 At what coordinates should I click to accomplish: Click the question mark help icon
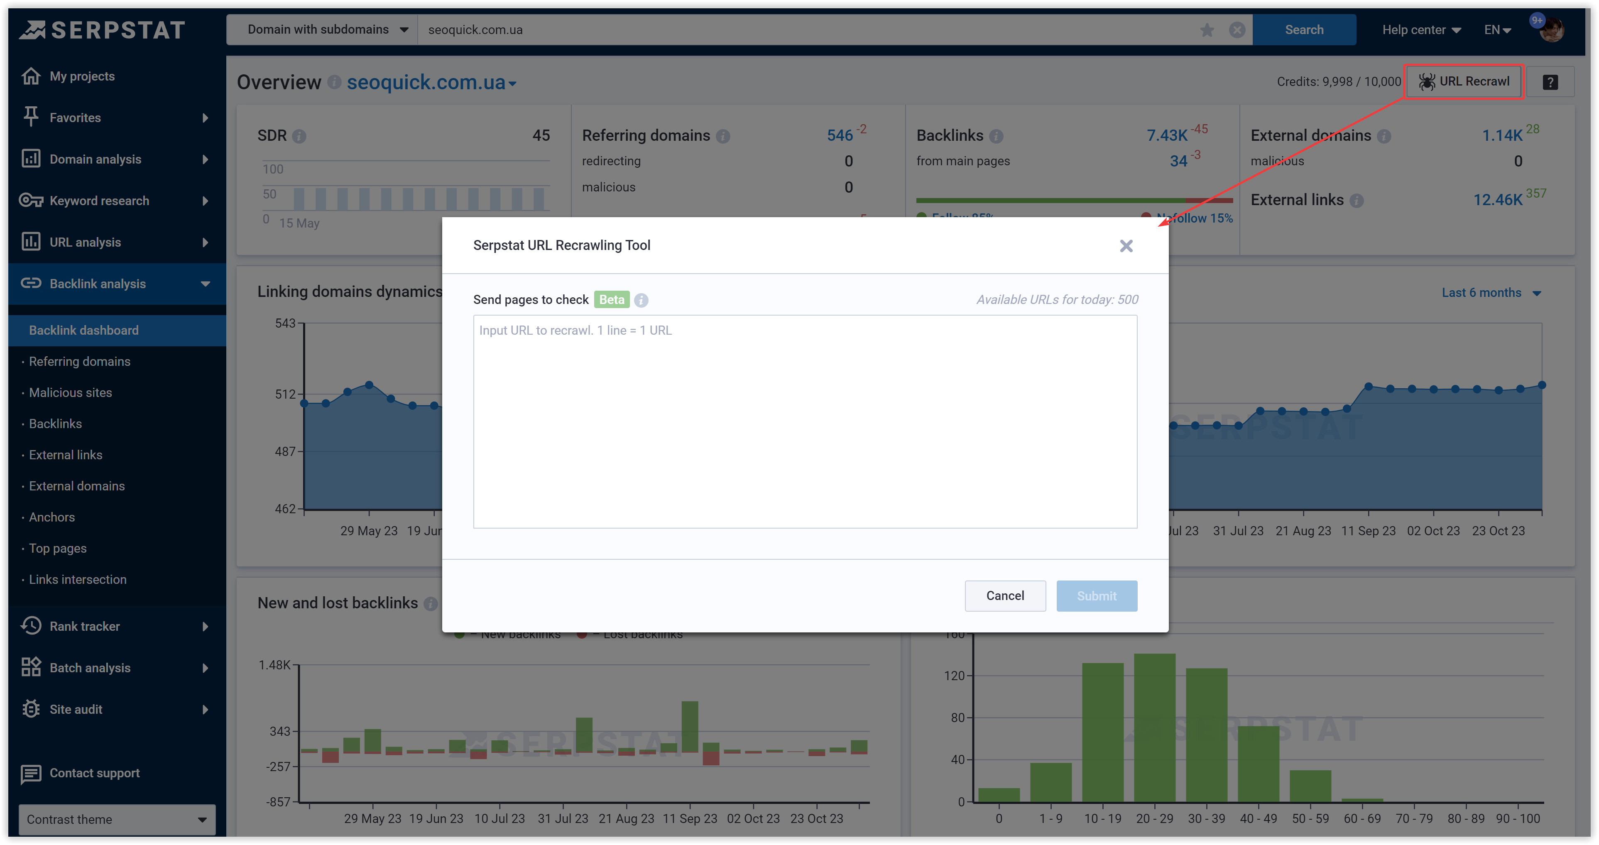(1550, 82)
